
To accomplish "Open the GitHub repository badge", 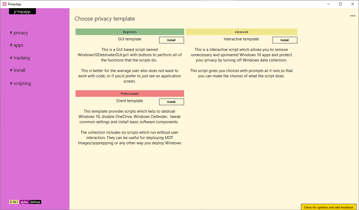I will tap(35, 202).
